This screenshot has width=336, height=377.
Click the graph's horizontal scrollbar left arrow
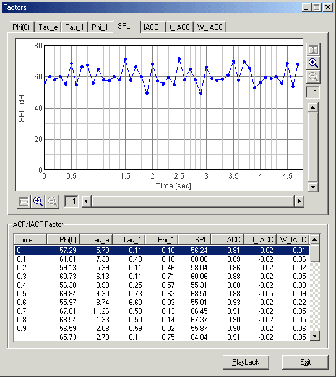point(87,202)
